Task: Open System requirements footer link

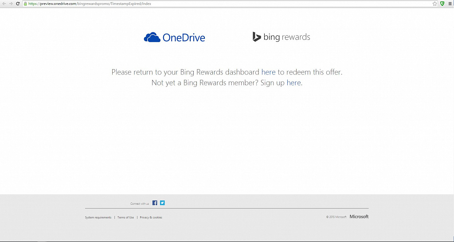Action: pyautogui.click(x=98, y=217)
